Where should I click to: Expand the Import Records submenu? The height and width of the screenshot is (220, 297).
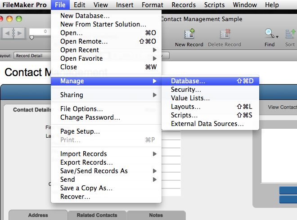106,154
